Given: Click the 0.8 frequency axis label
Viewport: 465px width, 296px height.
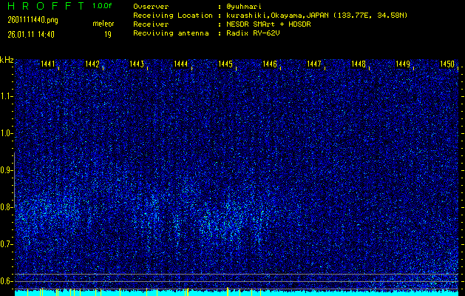Looking at the screenshot, I should pyautogui.click(x=7, y=207).
